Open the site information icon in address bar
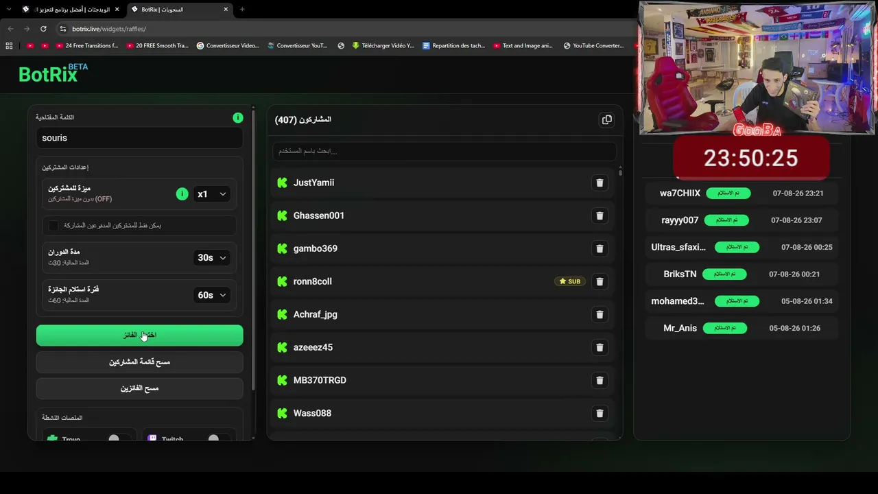This screenshot has width=878, height=494. pos(63,29)
